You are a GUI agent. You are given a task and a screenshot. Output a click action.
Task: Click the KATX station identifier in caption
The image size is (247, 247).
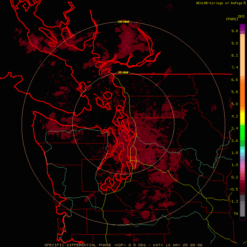[x=158, y=245]
